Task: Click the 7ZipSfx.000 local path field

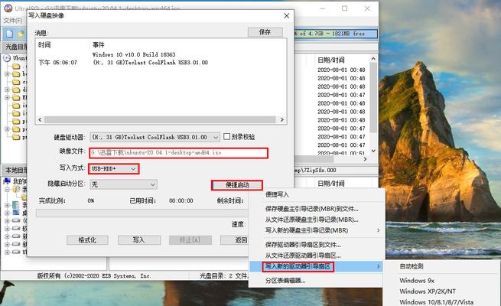Action: click(x=336, y=171)
